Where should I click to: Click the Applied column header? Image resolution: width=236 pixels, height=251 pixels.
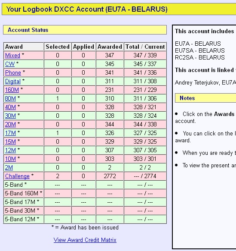click(83, 47)
